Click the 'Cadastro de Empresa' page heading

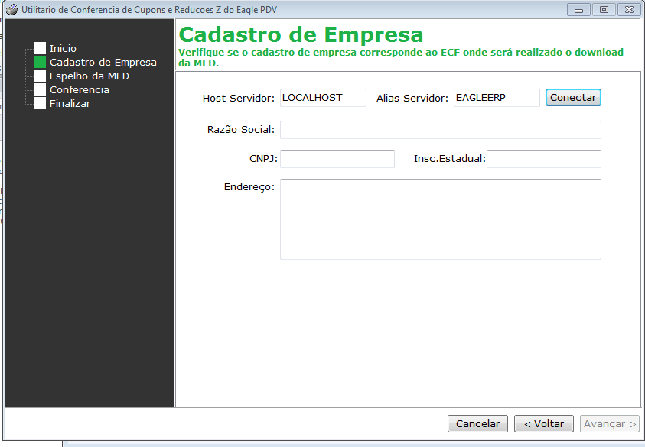click(301, 34)
